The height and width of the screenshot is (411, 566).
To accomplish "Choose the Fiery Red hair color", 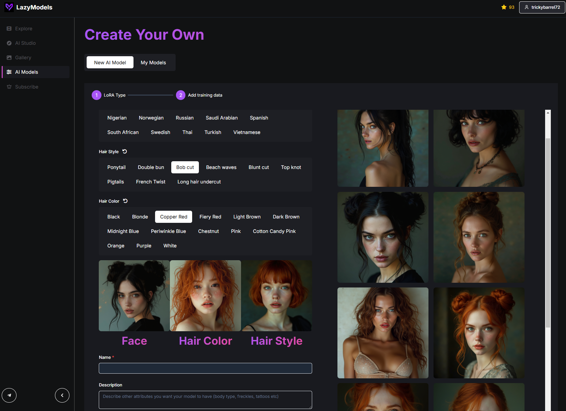I will (x=210, y=217).
